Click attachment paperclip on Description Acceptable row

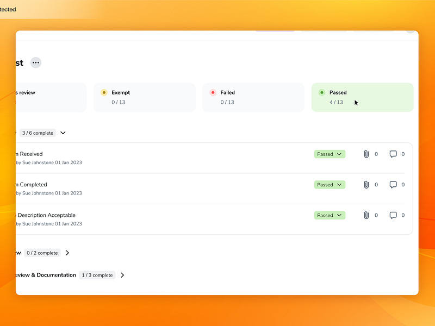[366, 215]
